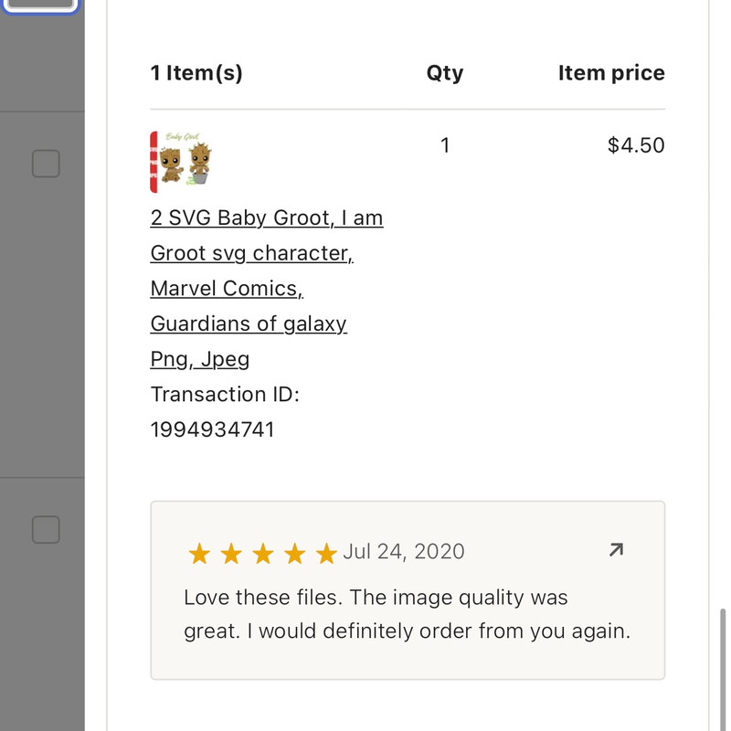This screenshot has height=731, width=731.
Task: Click the transaction ID number 1994934741
Action: pos(212,429)
